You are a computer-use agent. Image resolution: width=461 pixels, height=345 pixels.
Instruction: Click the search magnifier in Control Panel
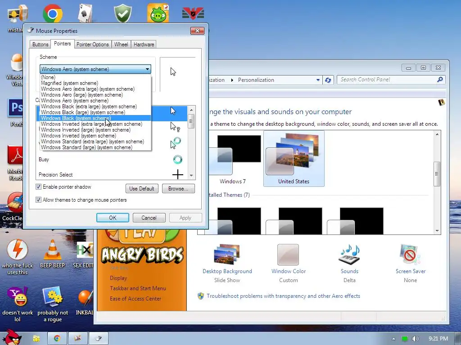pos(440,80)
